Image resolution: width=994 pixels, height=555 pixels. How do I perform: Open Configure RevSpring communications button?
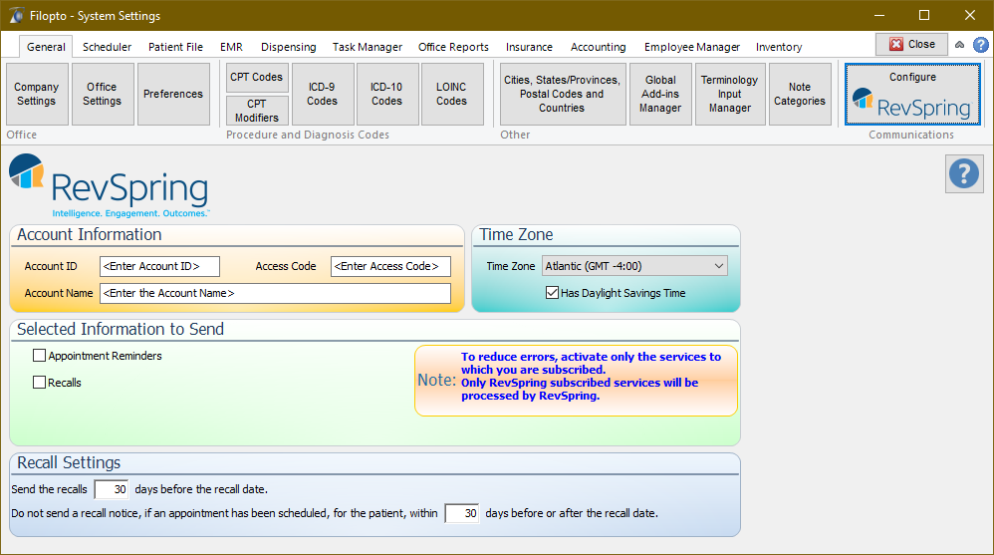point(912,94)
